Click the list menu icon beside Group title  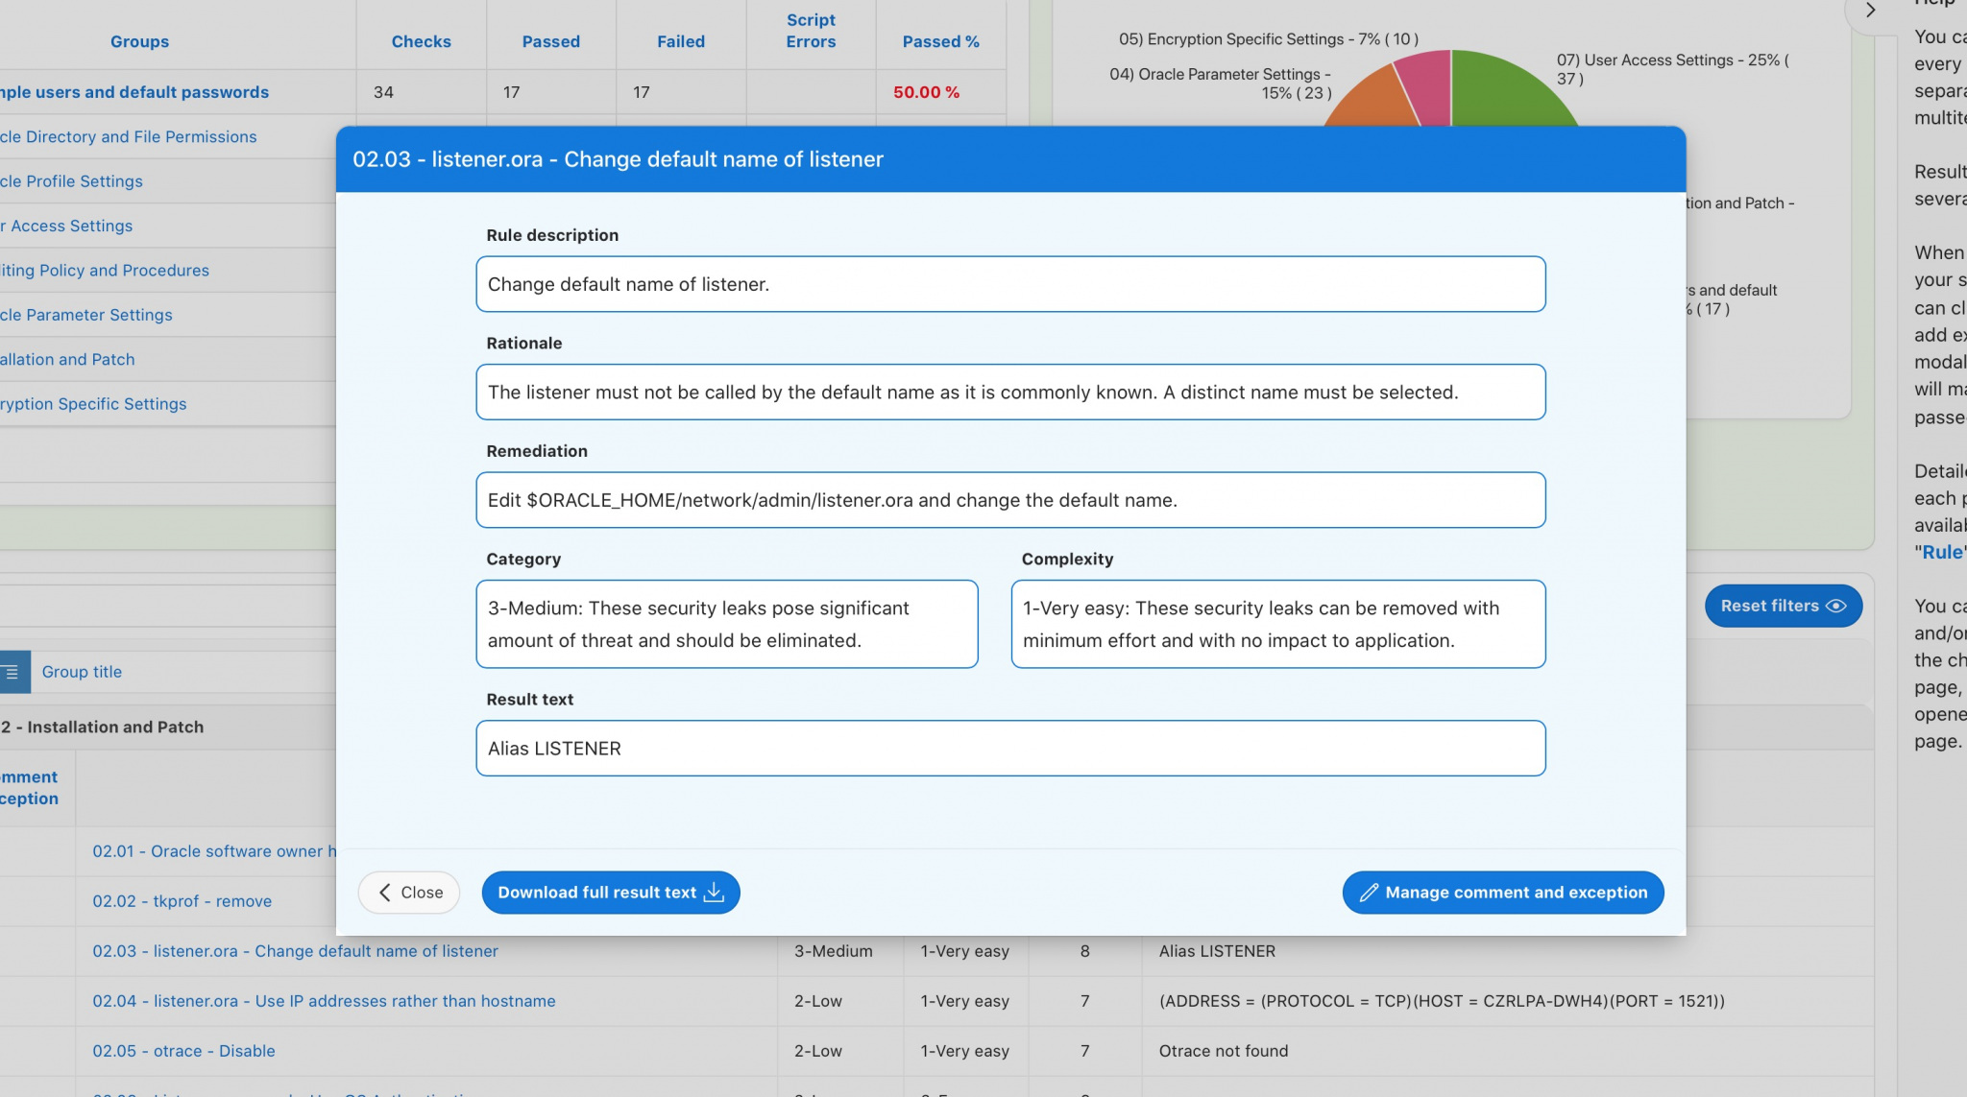(12, 672)
